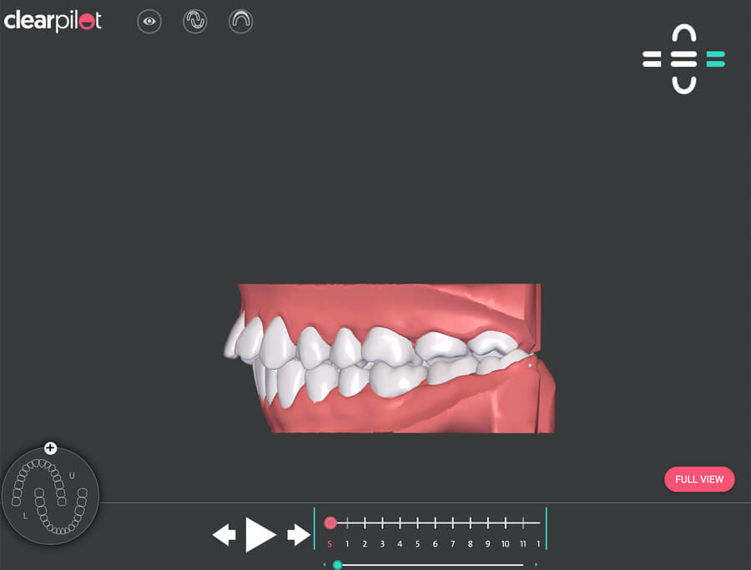This screenshot has width=751, height=570.
Task: Open the tooth chart map circle
Action: point(50,497)
